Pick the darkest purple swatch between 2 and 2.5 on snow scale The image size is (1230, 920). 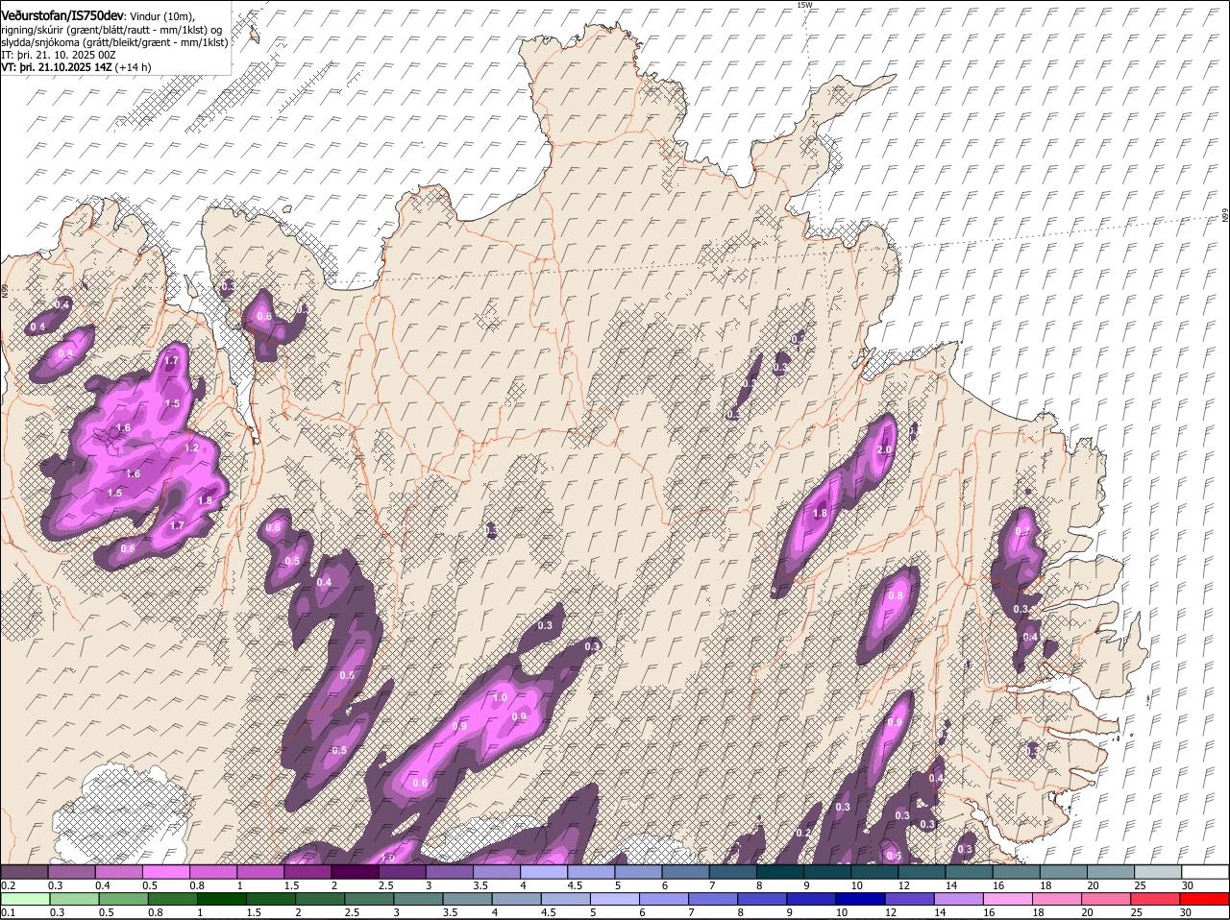[356, 872]
